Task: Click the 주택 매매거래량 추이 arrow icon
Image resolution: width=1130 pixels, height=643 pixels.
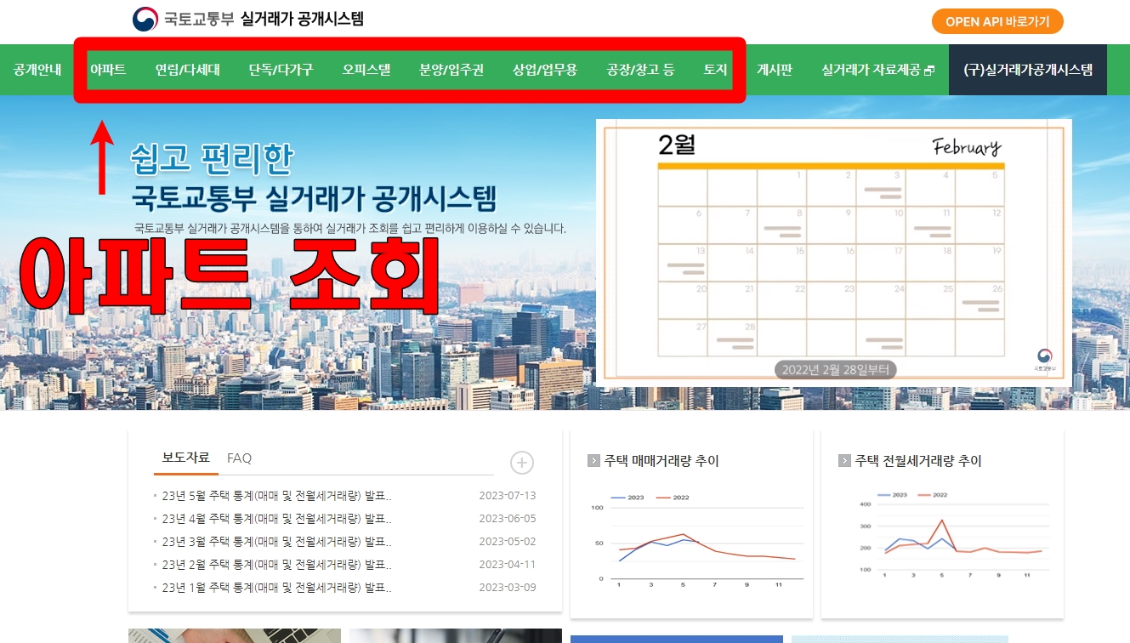Action: point(593,461)
